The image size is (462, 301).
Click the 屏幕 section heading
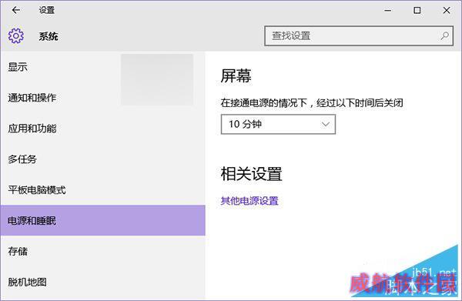[236, 76]
